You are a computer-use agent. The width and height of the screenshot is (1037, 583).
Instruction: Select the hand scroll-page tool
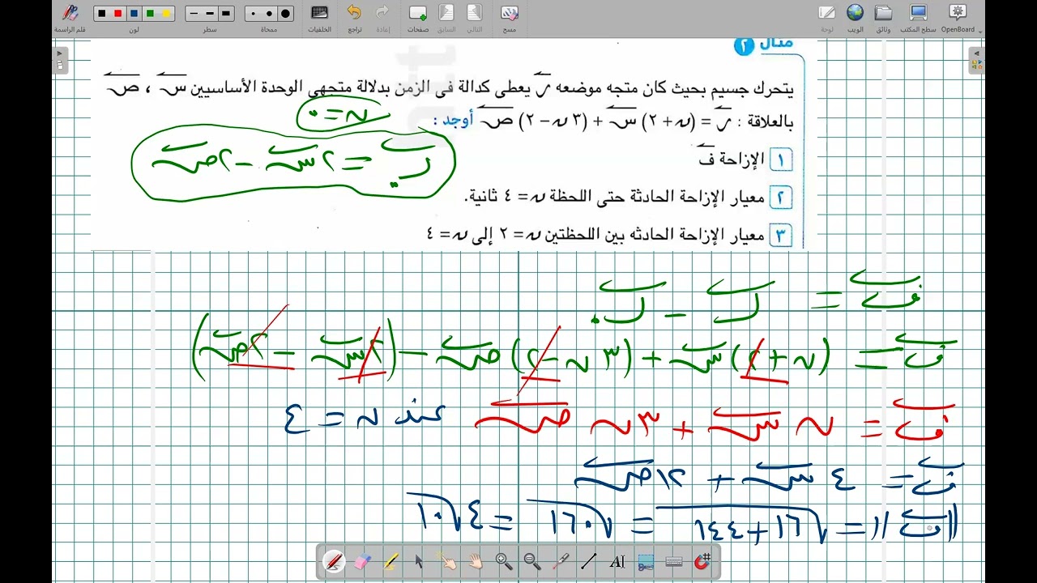point(476,560)
